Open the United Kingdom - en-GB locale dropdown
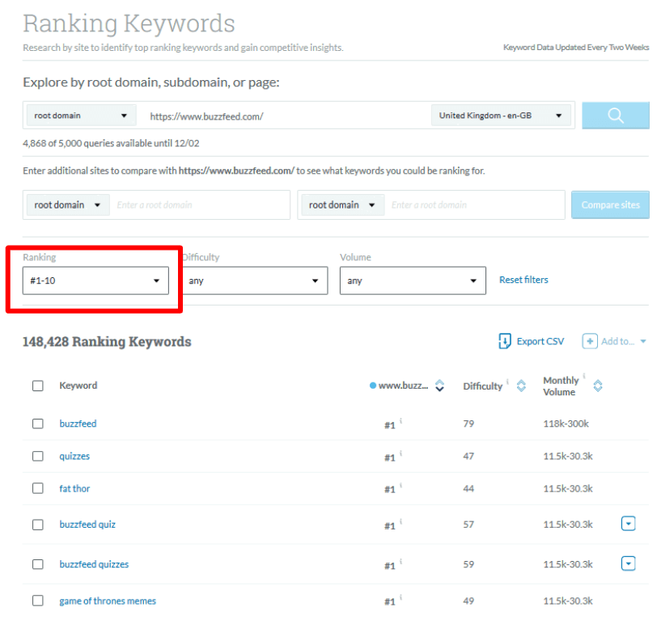661x624 pixels. (501, 116)
